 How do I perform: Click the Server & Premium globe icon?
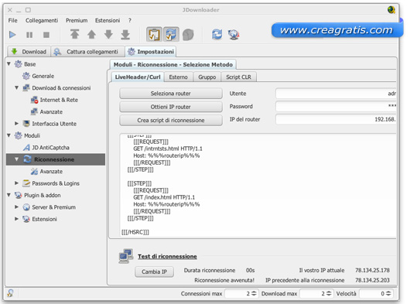(x=26, y=207)
